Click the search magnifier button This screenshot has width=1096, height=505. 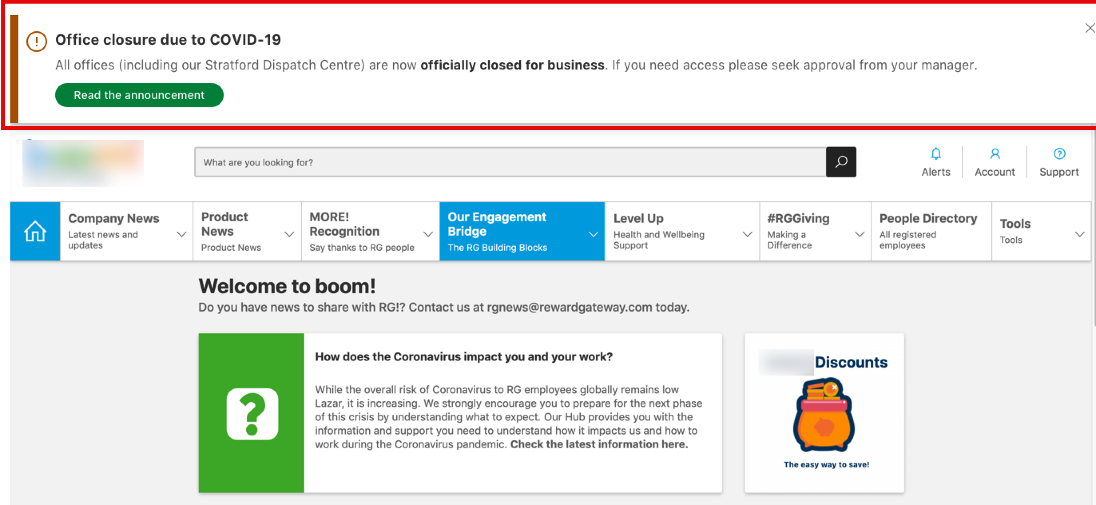841,162
